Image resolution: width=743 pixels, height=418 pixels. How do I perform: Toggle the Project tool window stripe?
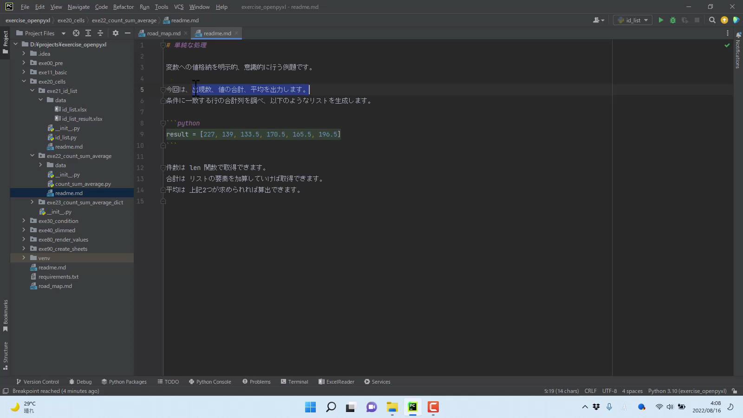6,42
